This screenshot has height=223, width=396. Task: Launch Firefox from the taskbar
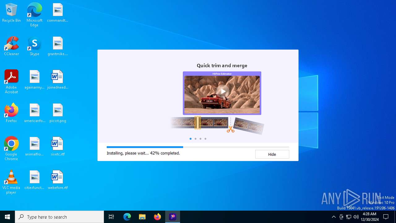click(x=157, y=217)
